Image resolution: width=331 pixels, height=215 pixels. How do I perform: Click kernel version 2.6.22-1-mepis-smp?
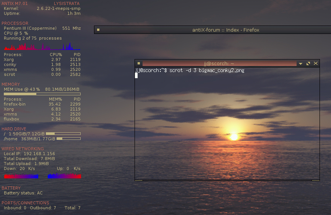pyautogui.click(x=58, y=8)
